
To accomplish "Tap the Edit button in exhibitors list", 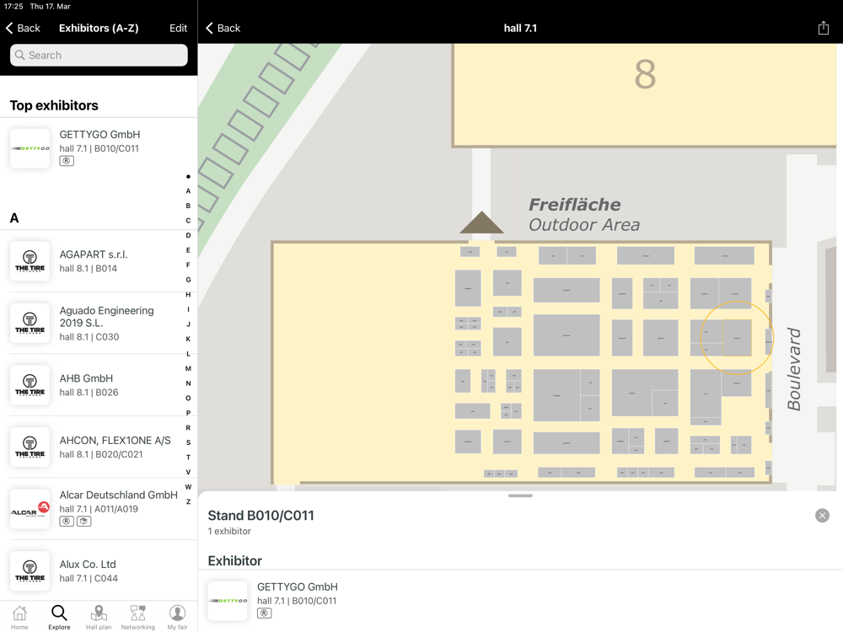I will 178,28.
